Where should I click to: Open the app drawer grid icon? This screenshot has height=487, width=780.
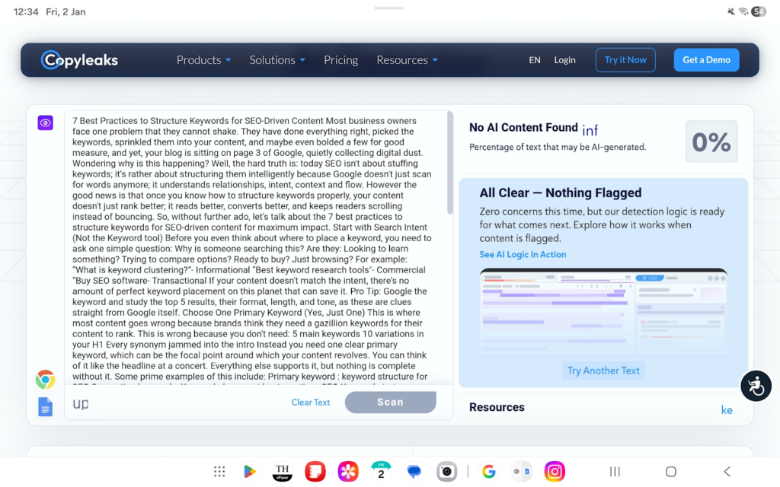coord(219,472)
